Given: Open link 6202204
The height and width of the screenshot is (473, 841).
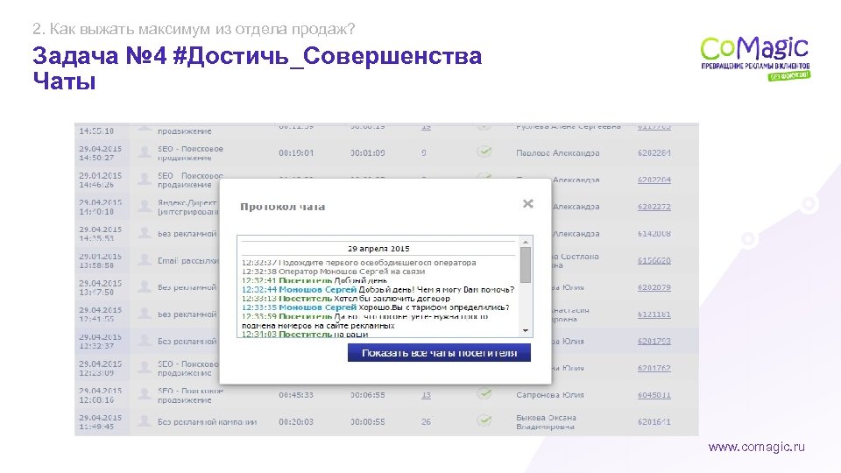Looking at the screenshot, I should (654, 180).
